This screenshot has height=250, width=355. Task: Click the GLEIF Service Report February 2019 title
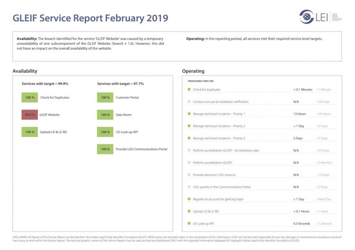pos(90,18)
